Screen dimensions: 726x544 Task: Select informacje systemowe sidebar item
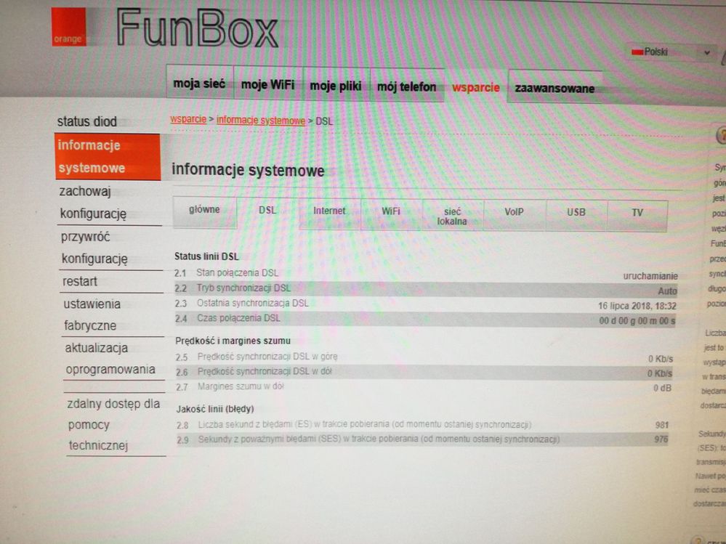[108, 157]
